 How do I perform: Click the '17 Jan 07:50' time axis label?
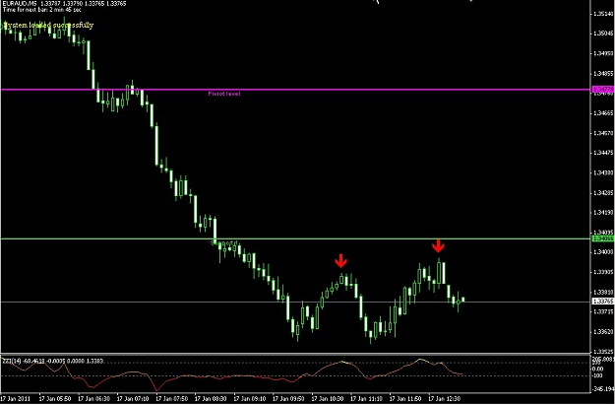(171, 399)
